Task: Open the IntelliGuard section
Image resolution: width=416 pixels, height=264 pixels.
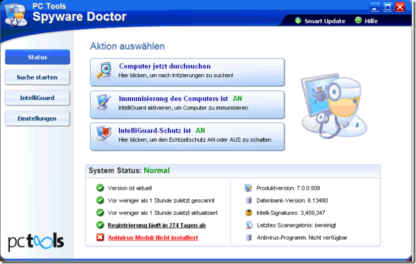Action: coord(38,98)
